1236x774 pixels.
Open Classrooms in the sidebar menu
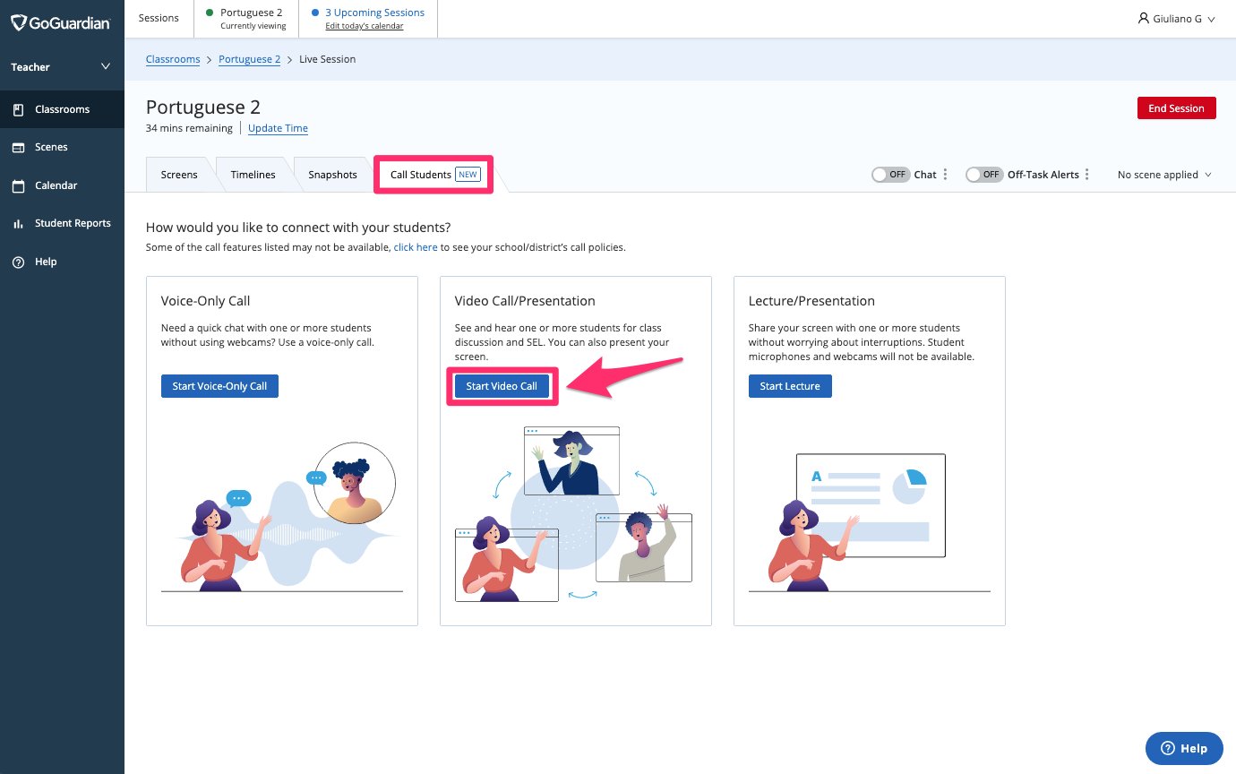click(x=62, y=109)
